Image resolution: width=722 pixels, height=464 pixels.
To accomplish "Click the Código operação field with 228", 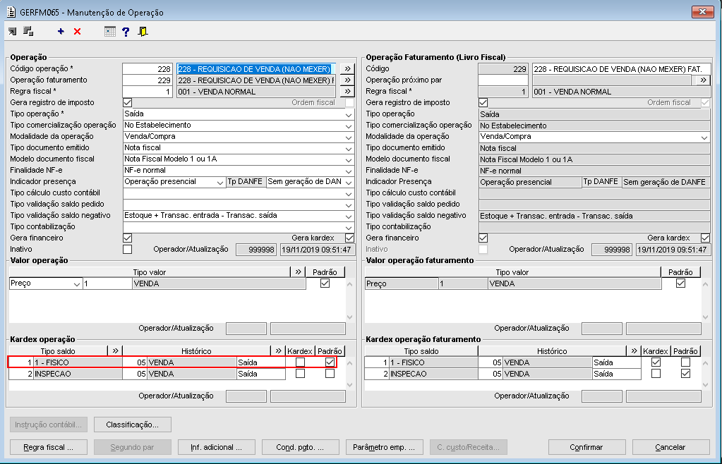I will (148, 69).
